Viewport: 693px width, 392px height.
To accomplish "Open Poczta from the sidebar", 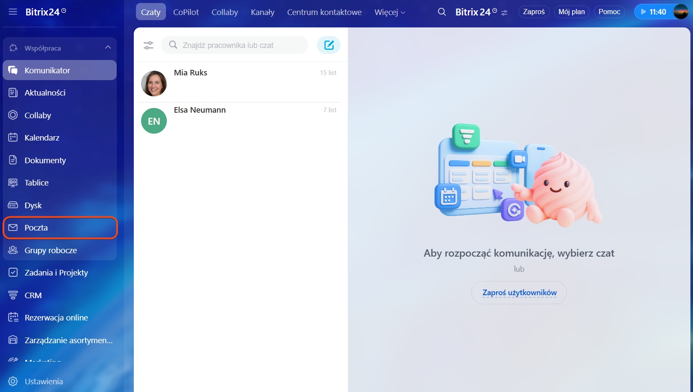I will coord(60,227).
